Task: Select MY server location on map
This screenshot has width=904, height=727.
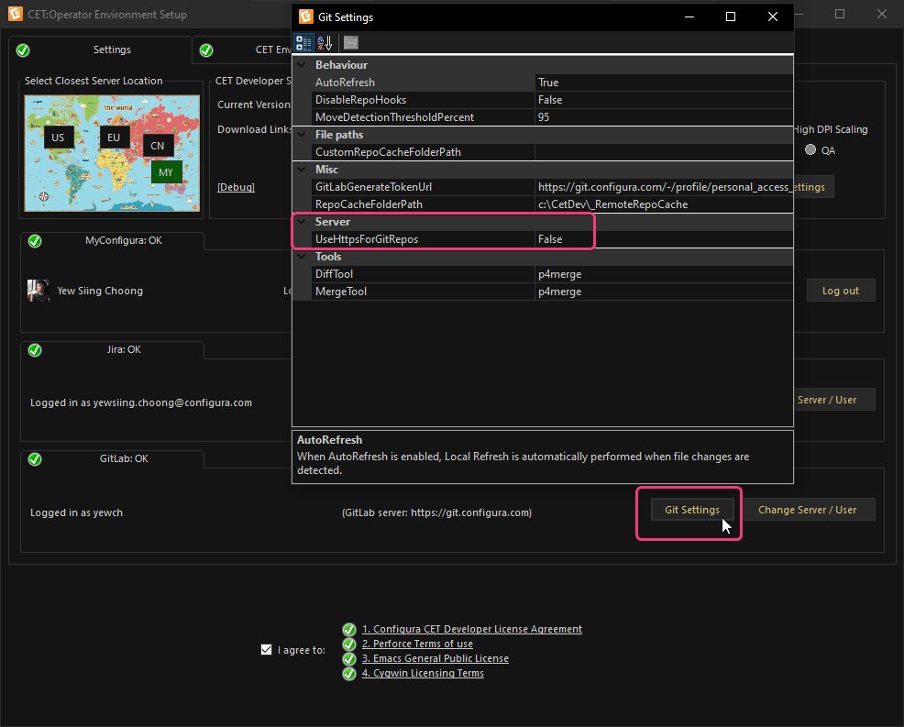Action: click(166, 171)
